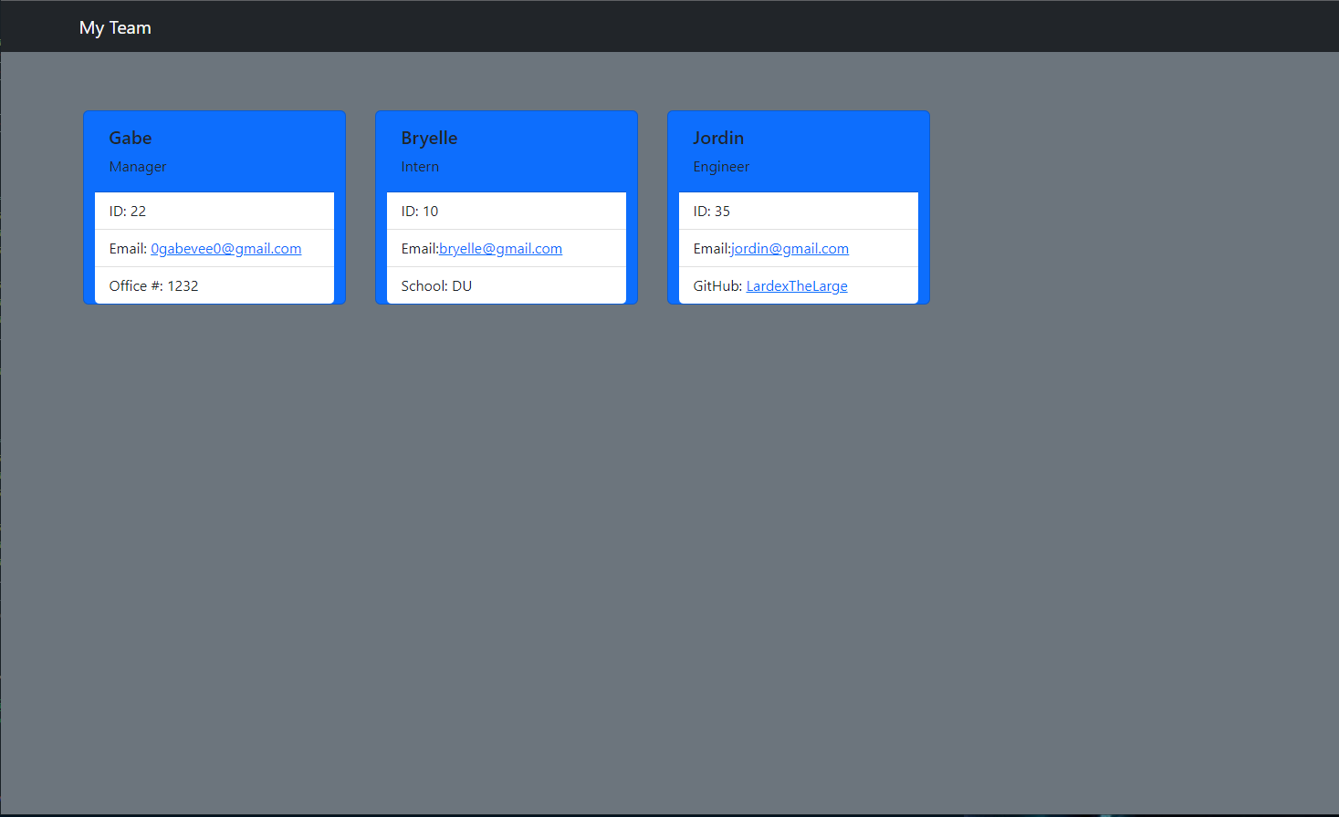Open Jordin's email link jordin@gmail.com
The image size is (1339, 817).
point(790,248)
